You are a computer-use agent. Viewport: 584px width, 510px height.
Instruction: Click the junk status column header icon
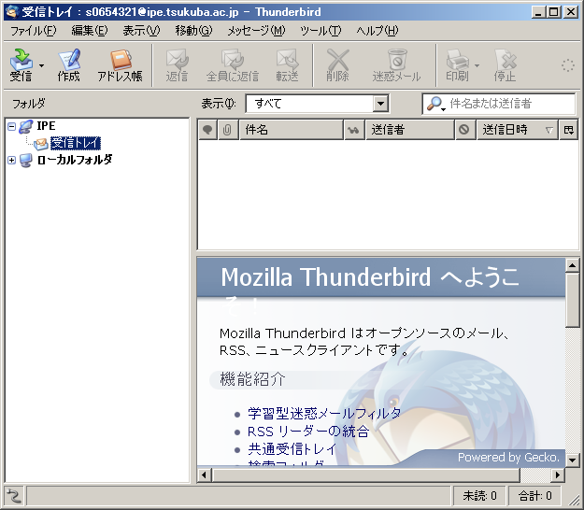pyautogui.click(x=464, y=130)
